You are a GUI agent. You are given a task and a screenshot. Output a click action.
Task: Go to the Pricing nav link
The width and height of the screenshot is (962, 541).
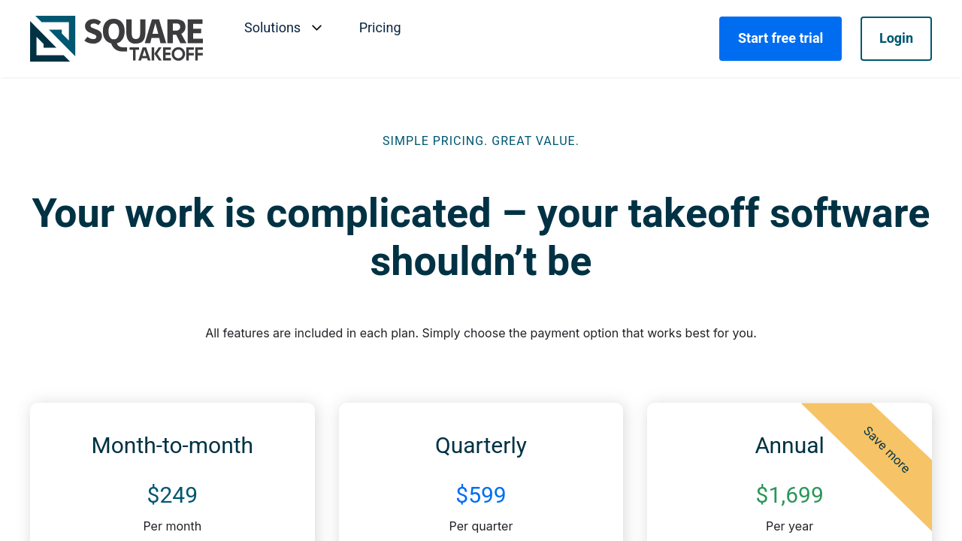(x=380, y=28)
